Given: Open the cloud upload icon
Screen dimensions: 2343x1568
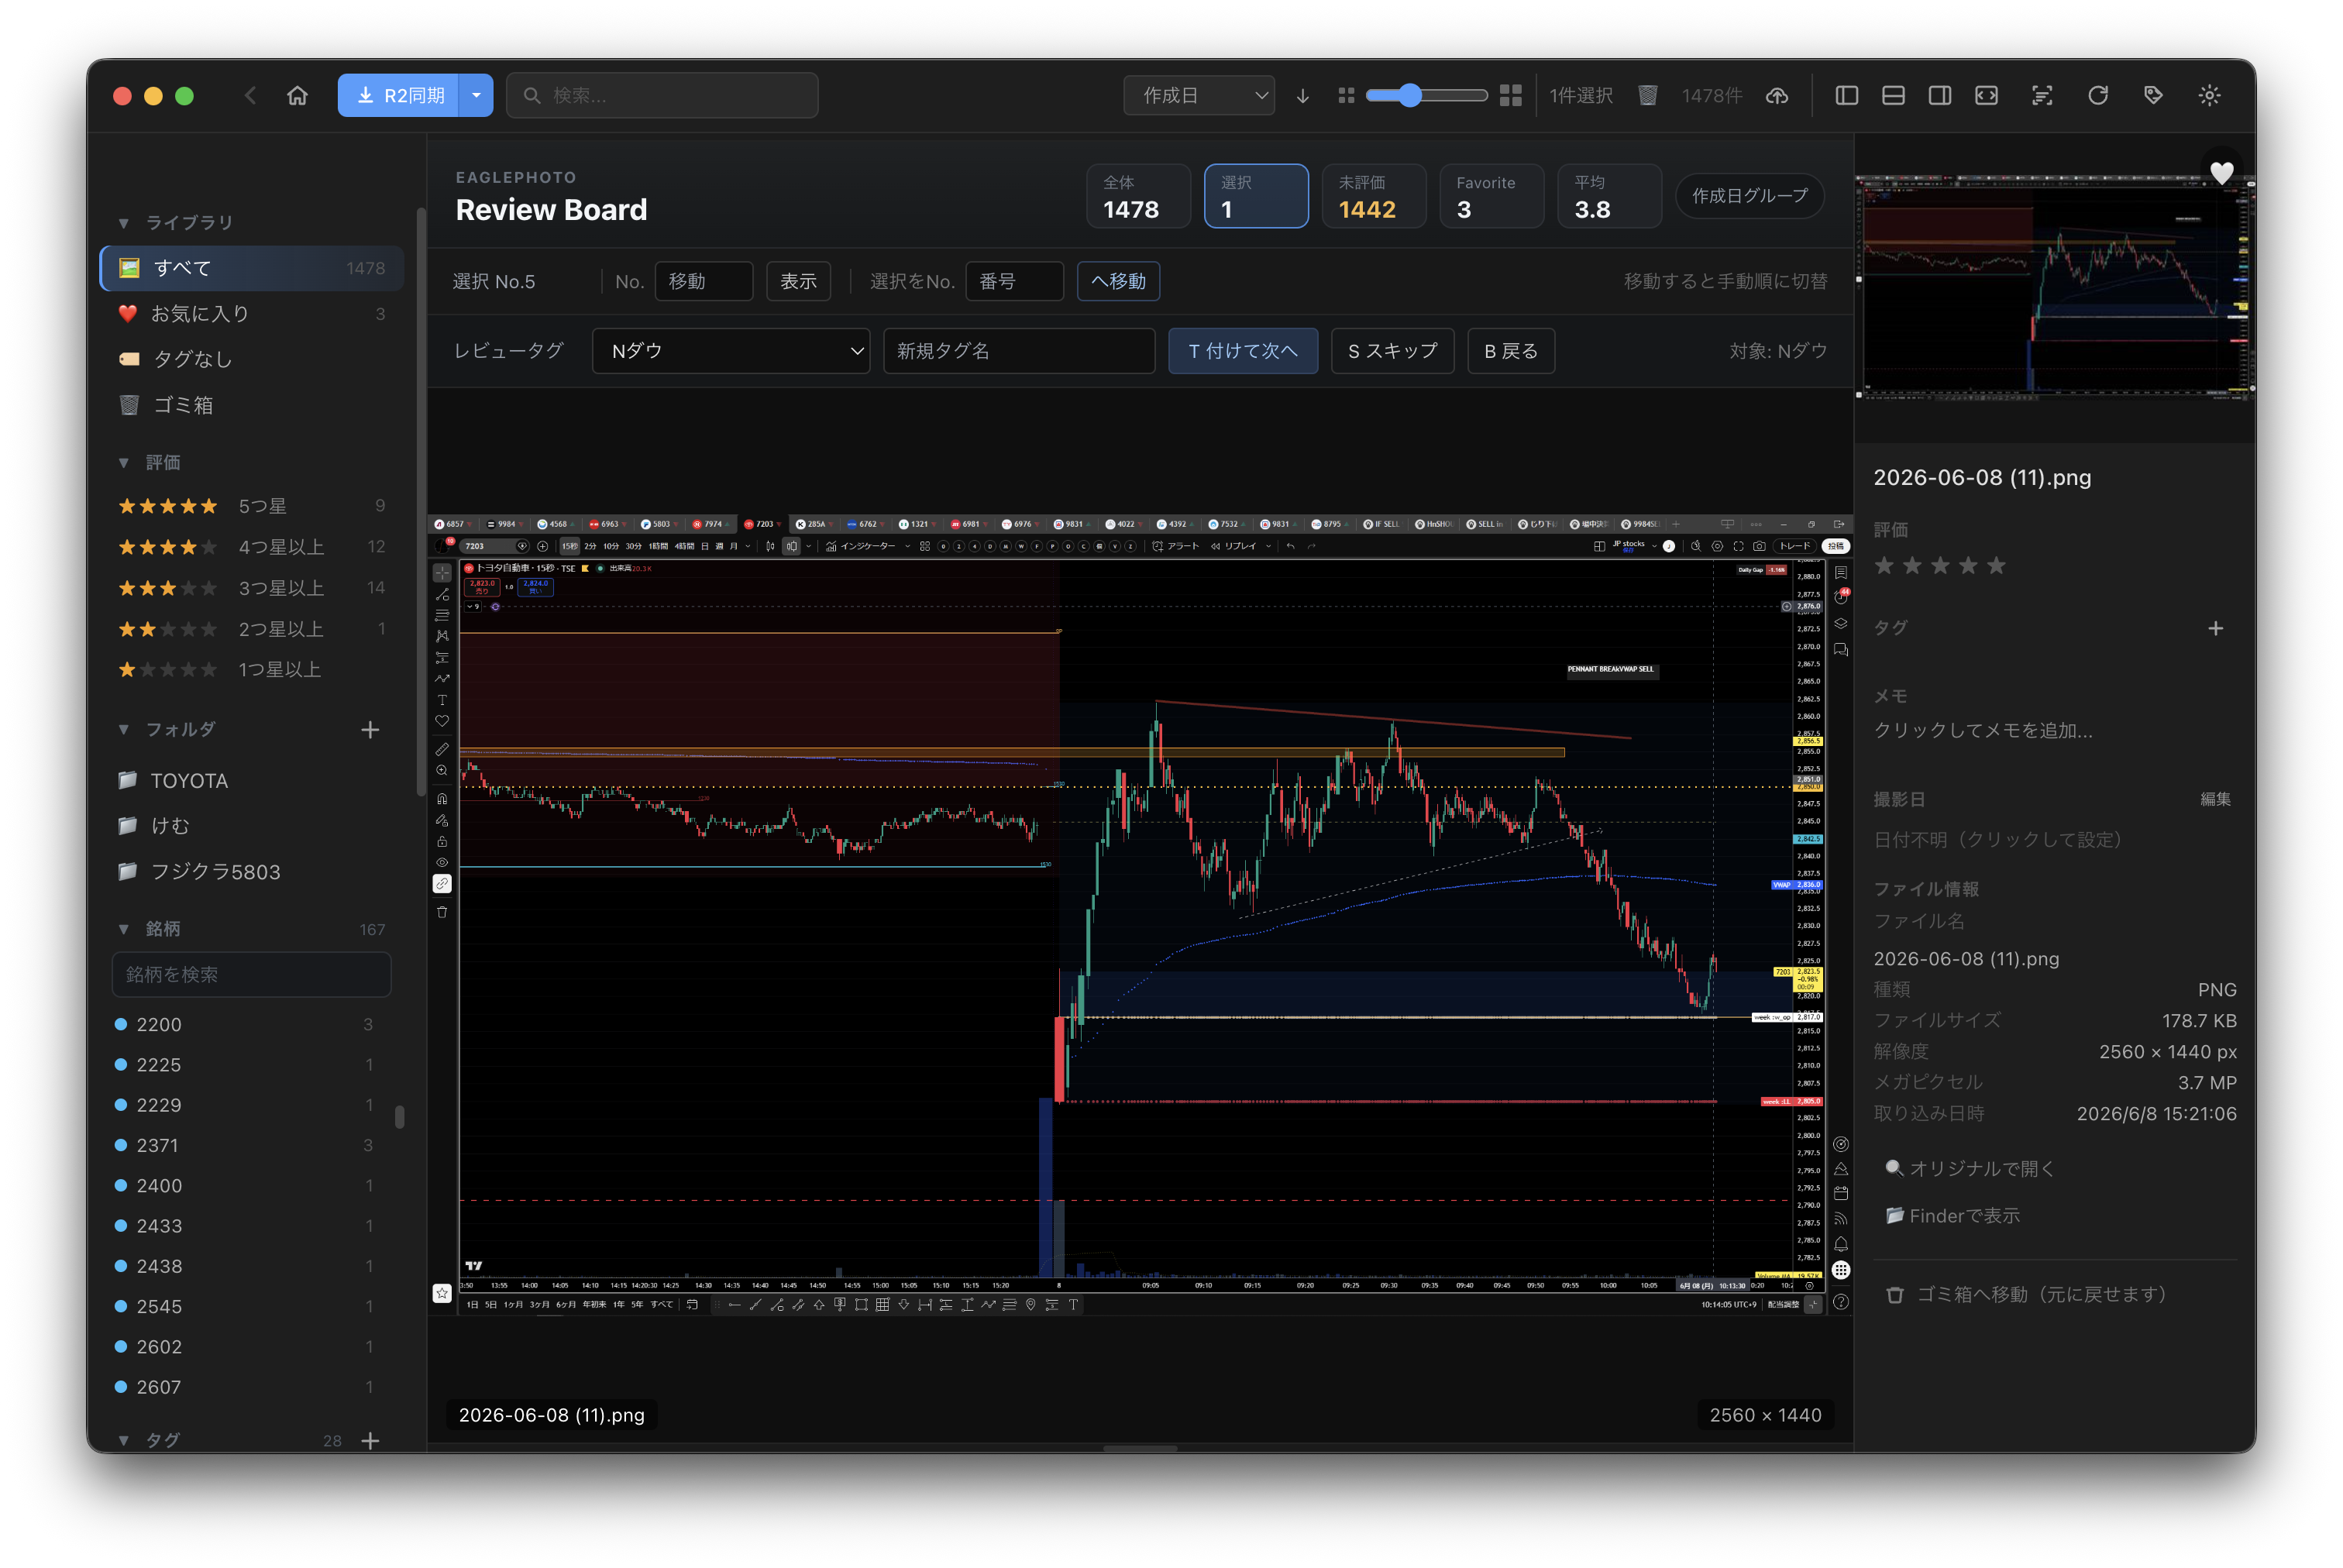Looking at the screenshot, I should [1776, 95].
